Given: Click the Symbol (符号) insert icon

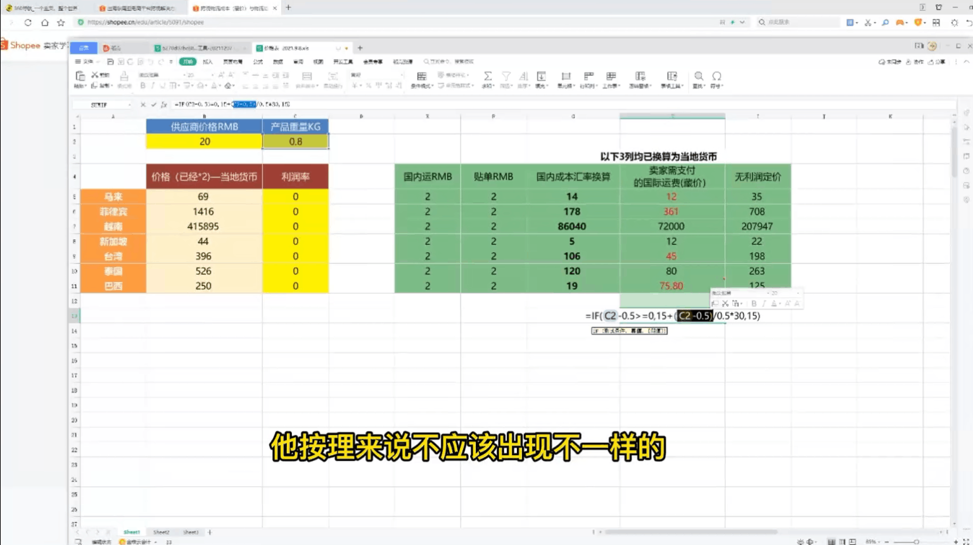Looking at the screenshot, I should point(715,76).
